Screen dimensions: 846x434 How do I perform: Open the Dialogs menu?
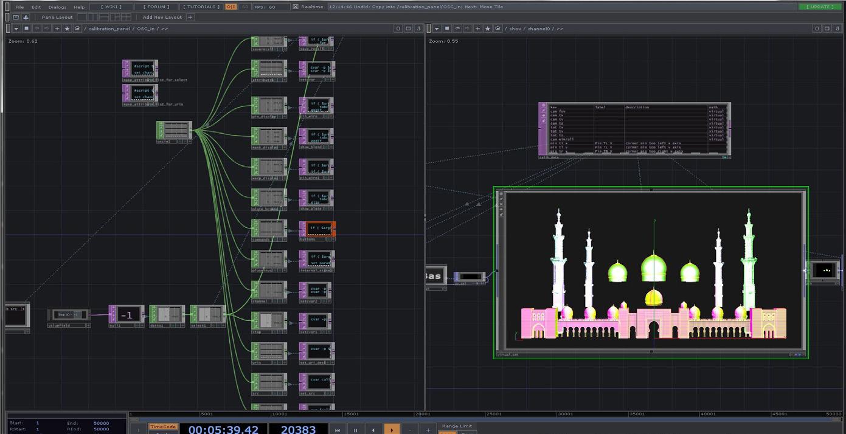click(57, 7)
